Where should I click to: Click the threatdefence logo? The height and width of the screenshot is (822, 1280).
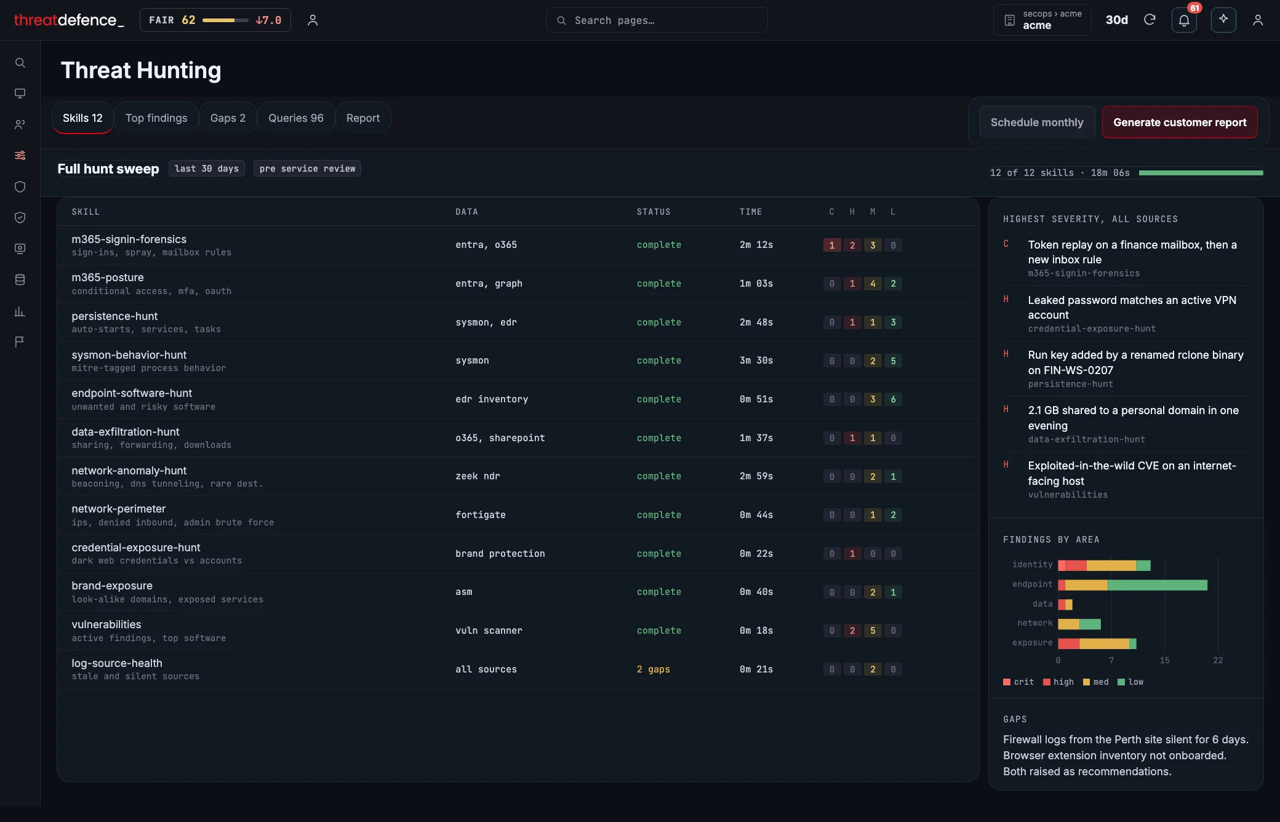pyautogui.click(x=69, y=20)
